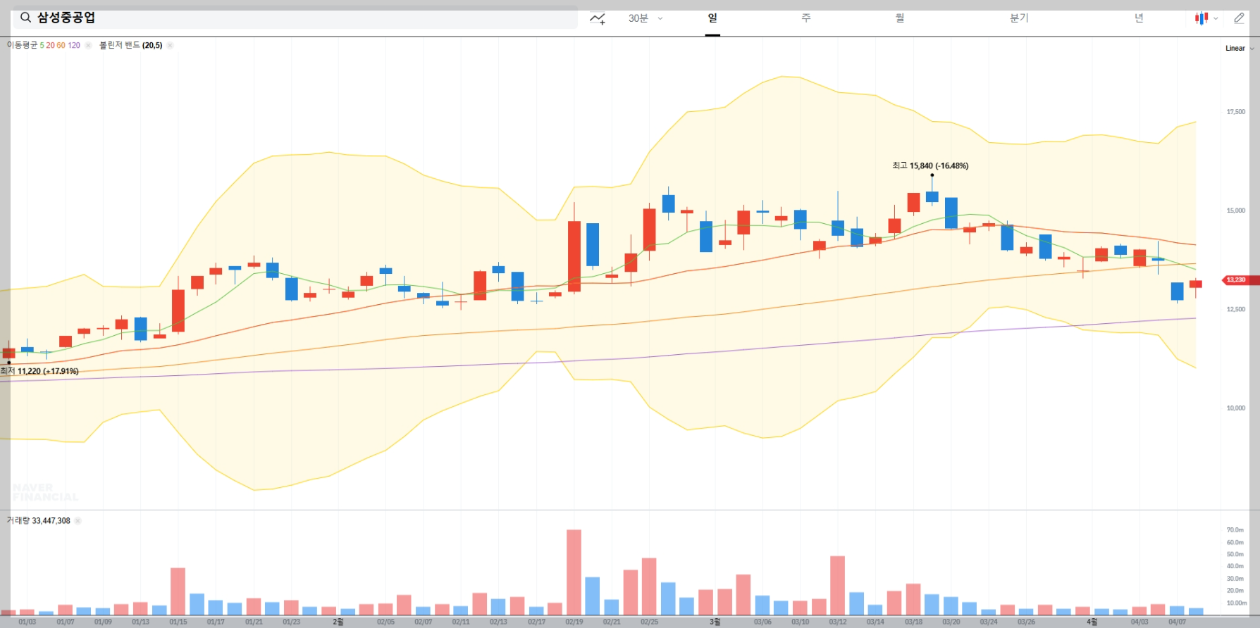This screenshot has width=1260, height=628.
Task: Click the green 5 moving average value
Action: (x=42, y=46)
